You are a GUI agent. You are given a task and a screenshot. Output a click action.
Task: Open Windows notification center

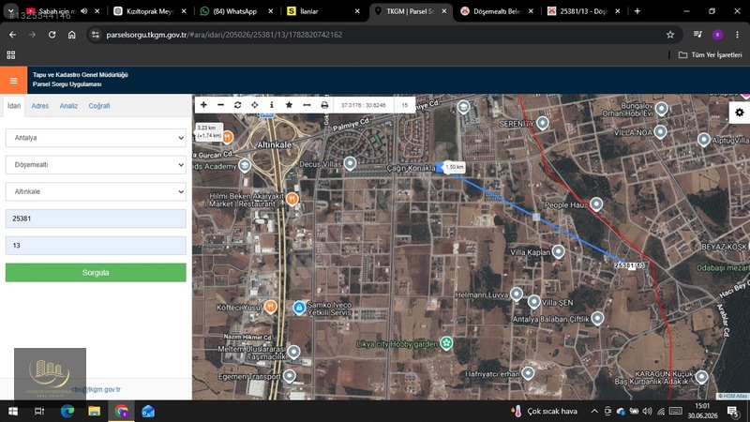[732, 411]
